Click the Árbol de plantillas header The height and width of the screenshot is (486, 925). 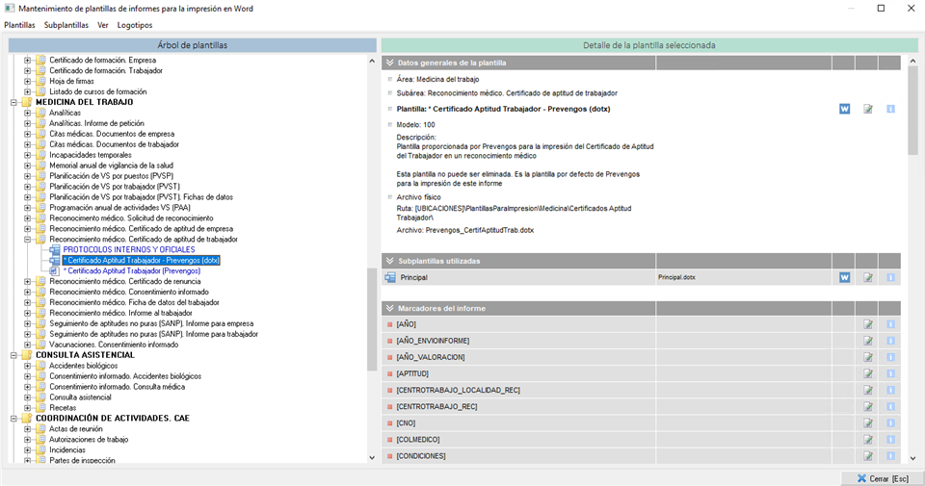(x=193, y=45)
